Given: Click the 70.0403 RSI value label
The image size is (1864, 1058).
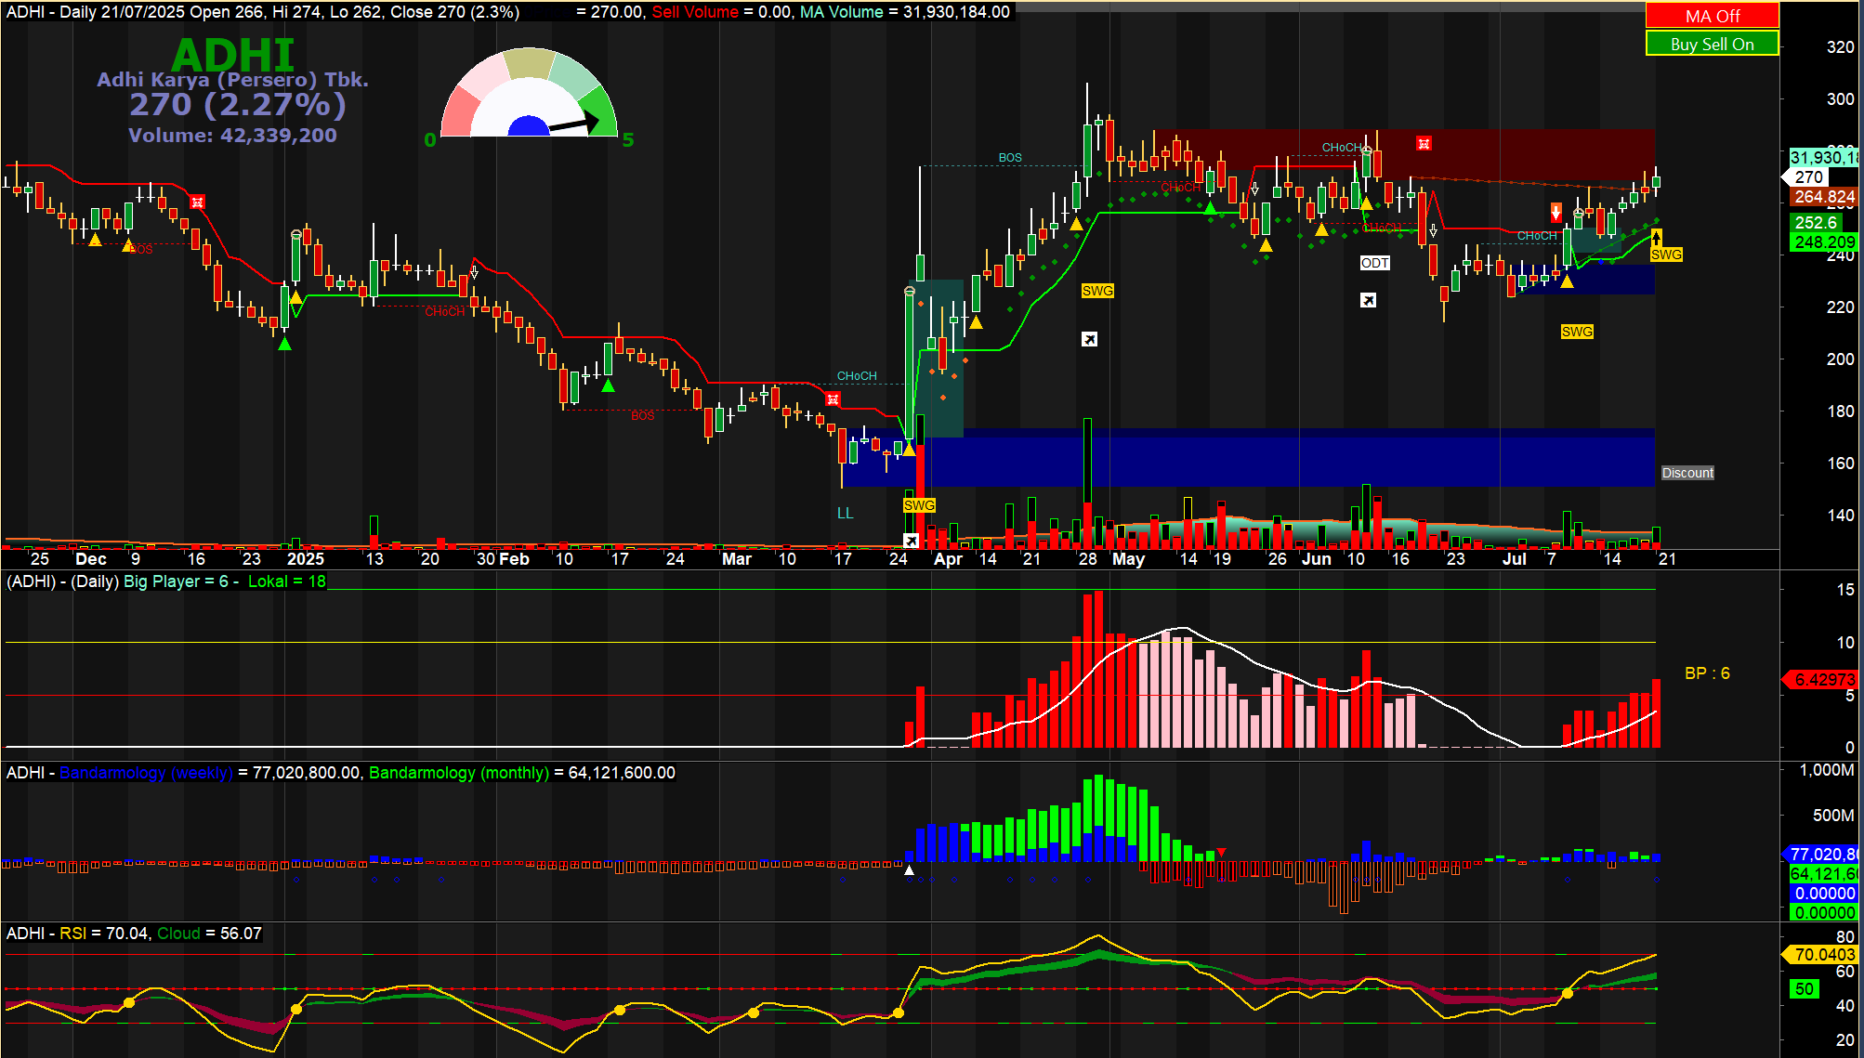Looking at the screenshot, I should click(x=1823, y=955).
